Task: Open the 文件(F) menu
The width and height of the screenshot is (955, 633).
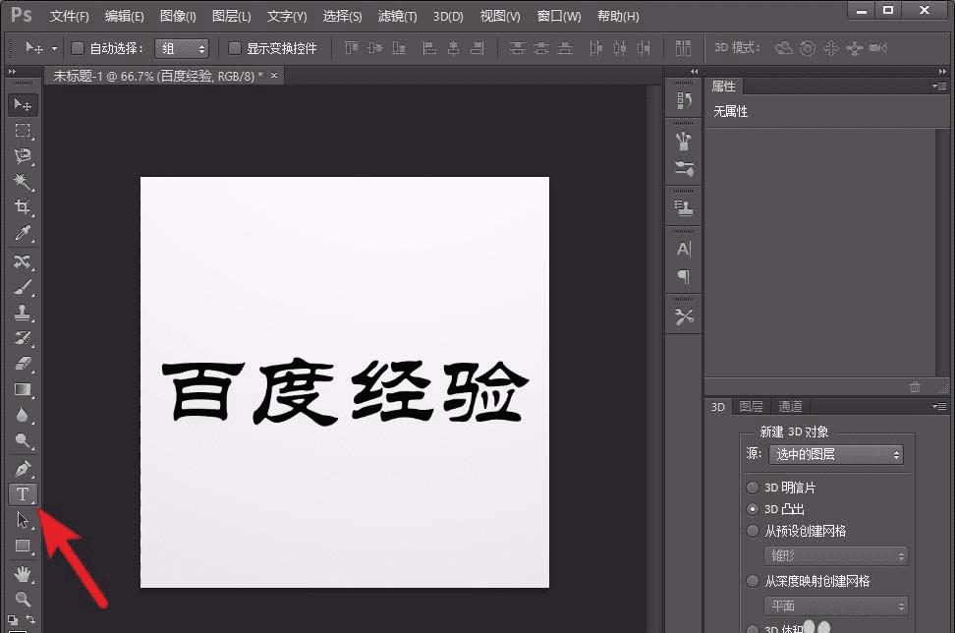Action: tap(69, 17)
